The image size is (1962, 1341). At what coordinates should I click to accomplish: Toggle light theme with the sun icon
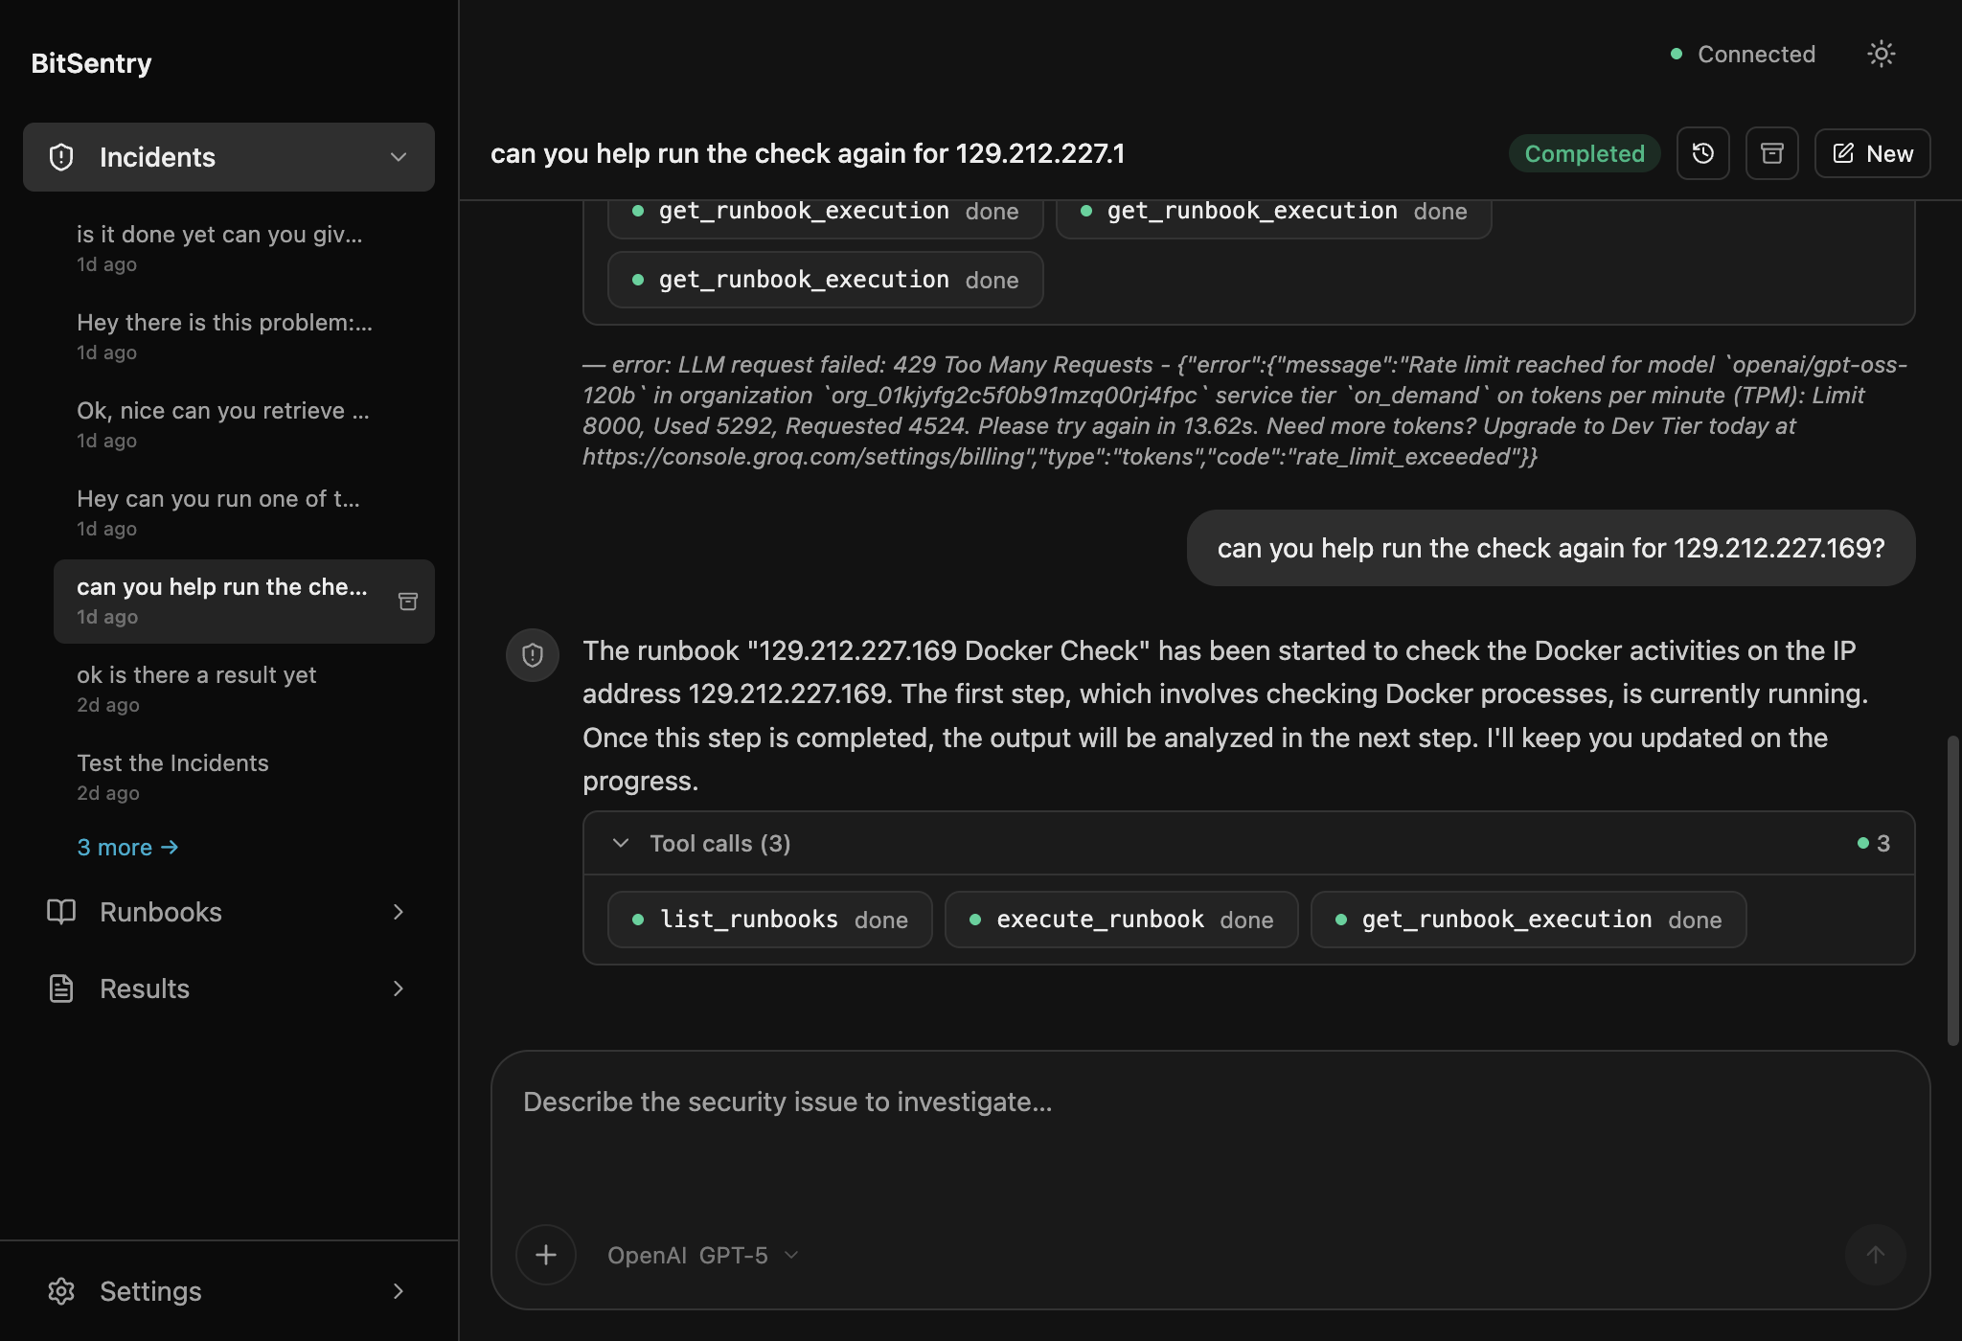click(x=1881, y=54)
